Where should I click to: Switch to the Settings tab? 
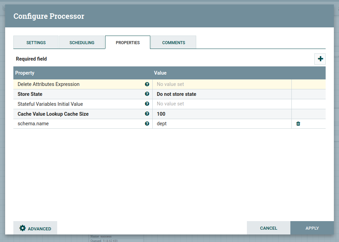36,42
